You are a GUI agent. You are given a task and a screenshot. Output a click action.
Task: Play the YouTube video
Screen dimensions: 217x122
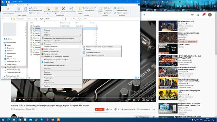coord(15,100)
